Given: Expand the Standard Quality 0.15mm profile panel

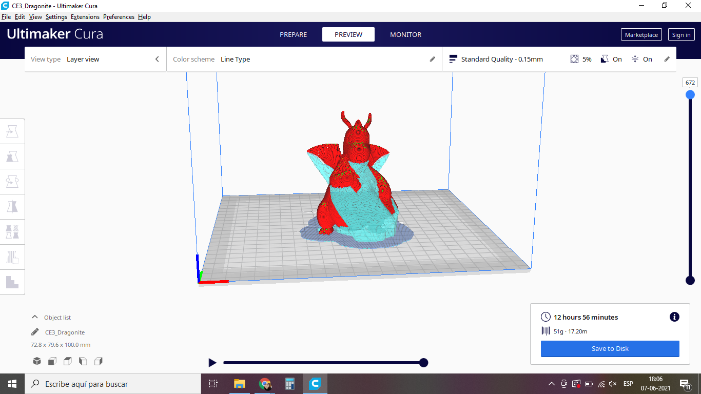Looking at the screenshot, I should tap(559, 59).
